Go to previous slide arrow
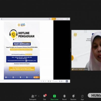Viewport: 101px width, 101px height. click(41, 81)
